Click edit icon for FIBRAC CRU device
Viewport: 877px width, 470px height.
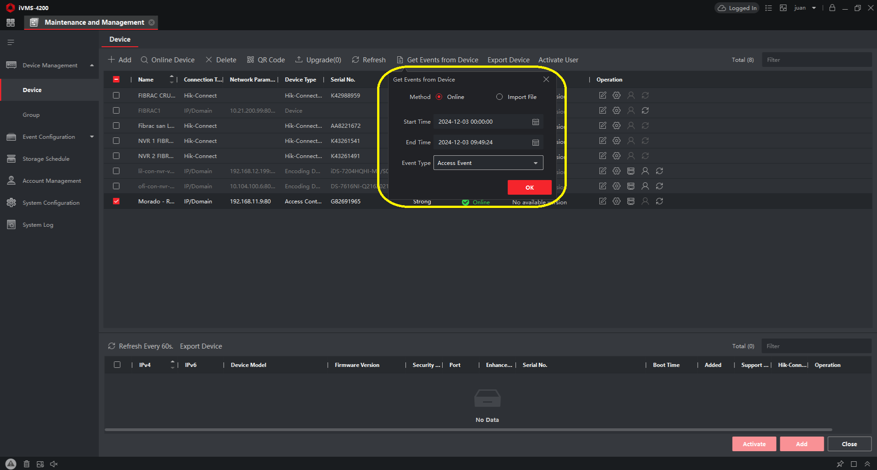(603, 95)
